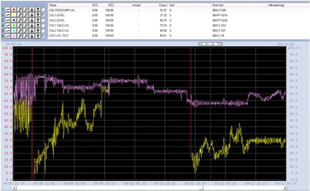Select the COL1 LEVEL row name

(x=57, y=15)
